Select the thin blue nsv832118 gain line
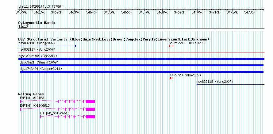The width and height of the screenshot is (273, 134). tap(231, 85)
